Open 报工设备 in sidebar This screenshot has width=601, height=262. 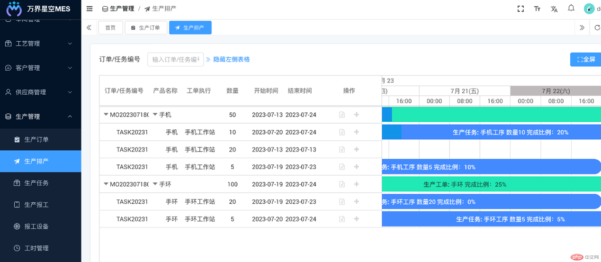[40, 226]
